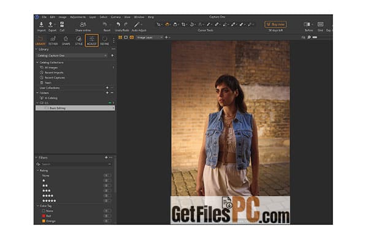This screenshot has height=239, width=368.
Task: Switch to single-image viewer mode
Action: pyautogui.click(x=126, y=37)
